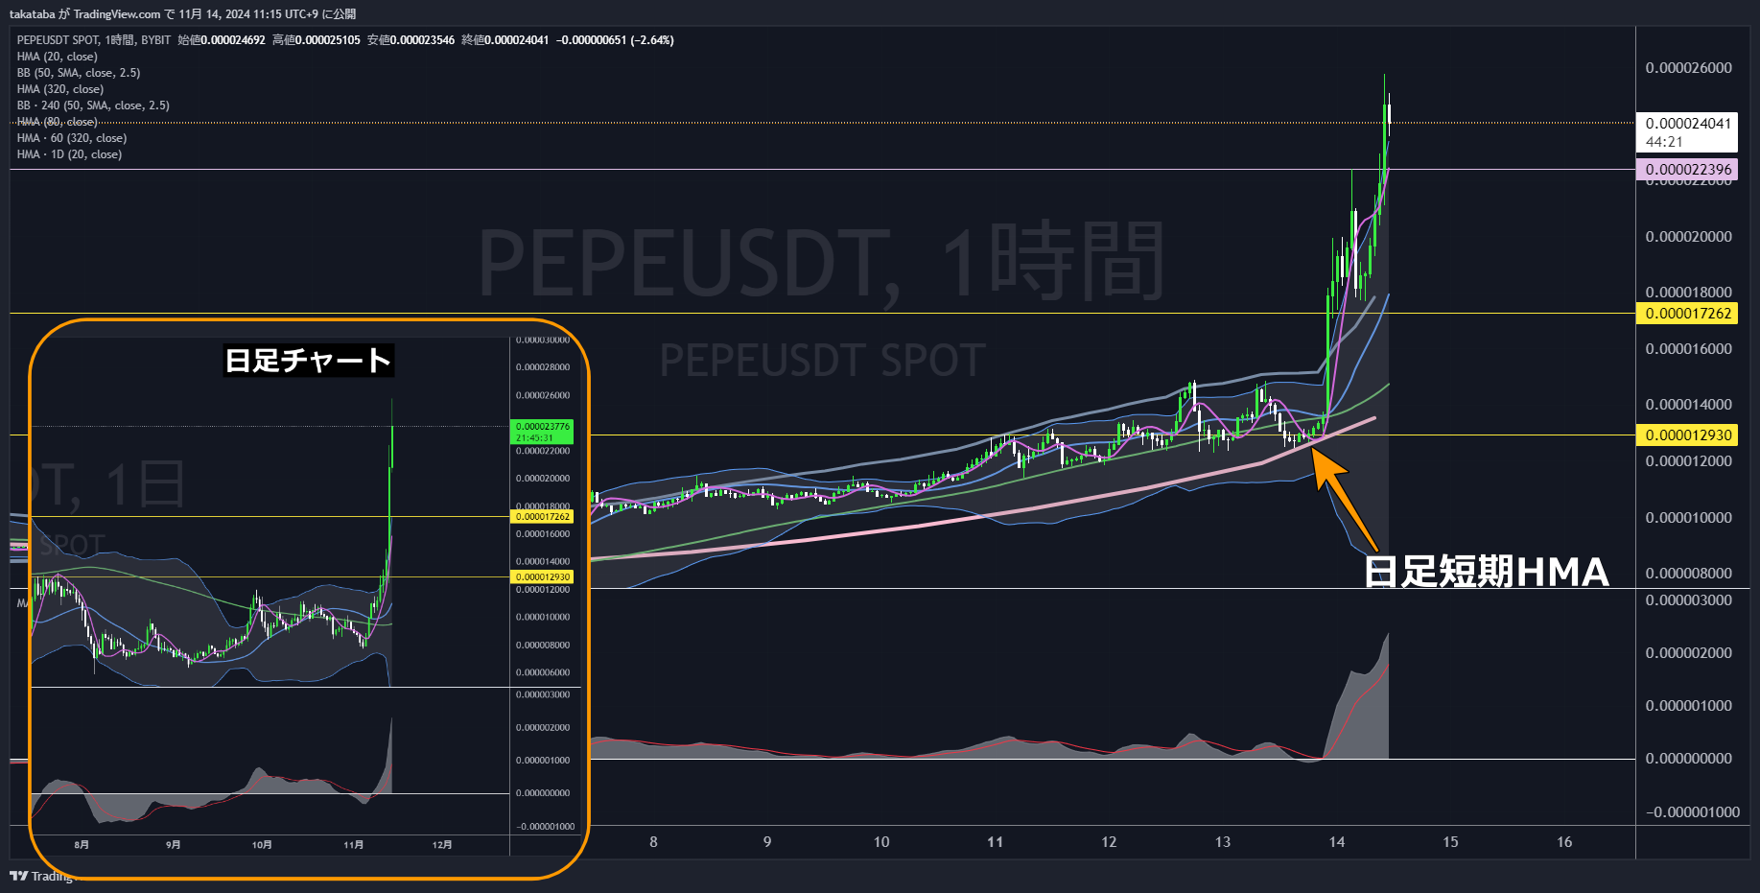Click yellow 0.000017262 label on main price axis
The height and width of the screenshot is (893, 1760).
1688,314
